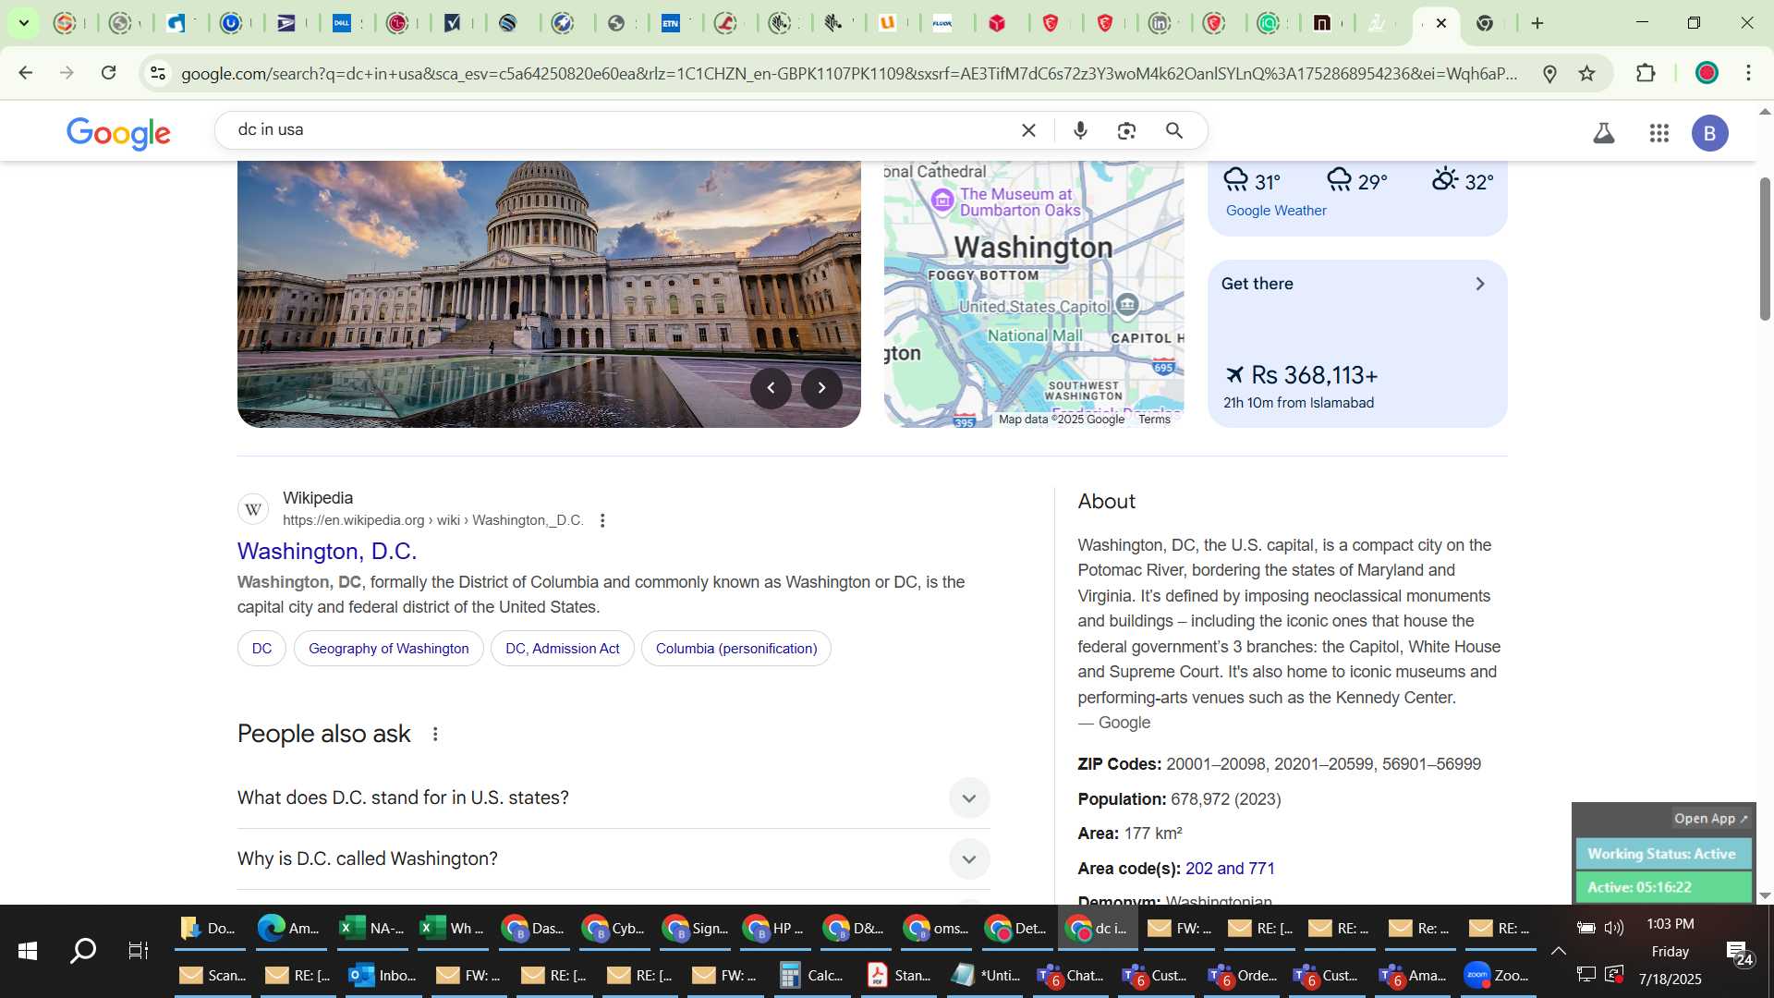The image size is (1774, 998).
Task: Open Google Weather link
Action: coord(1276,211)
